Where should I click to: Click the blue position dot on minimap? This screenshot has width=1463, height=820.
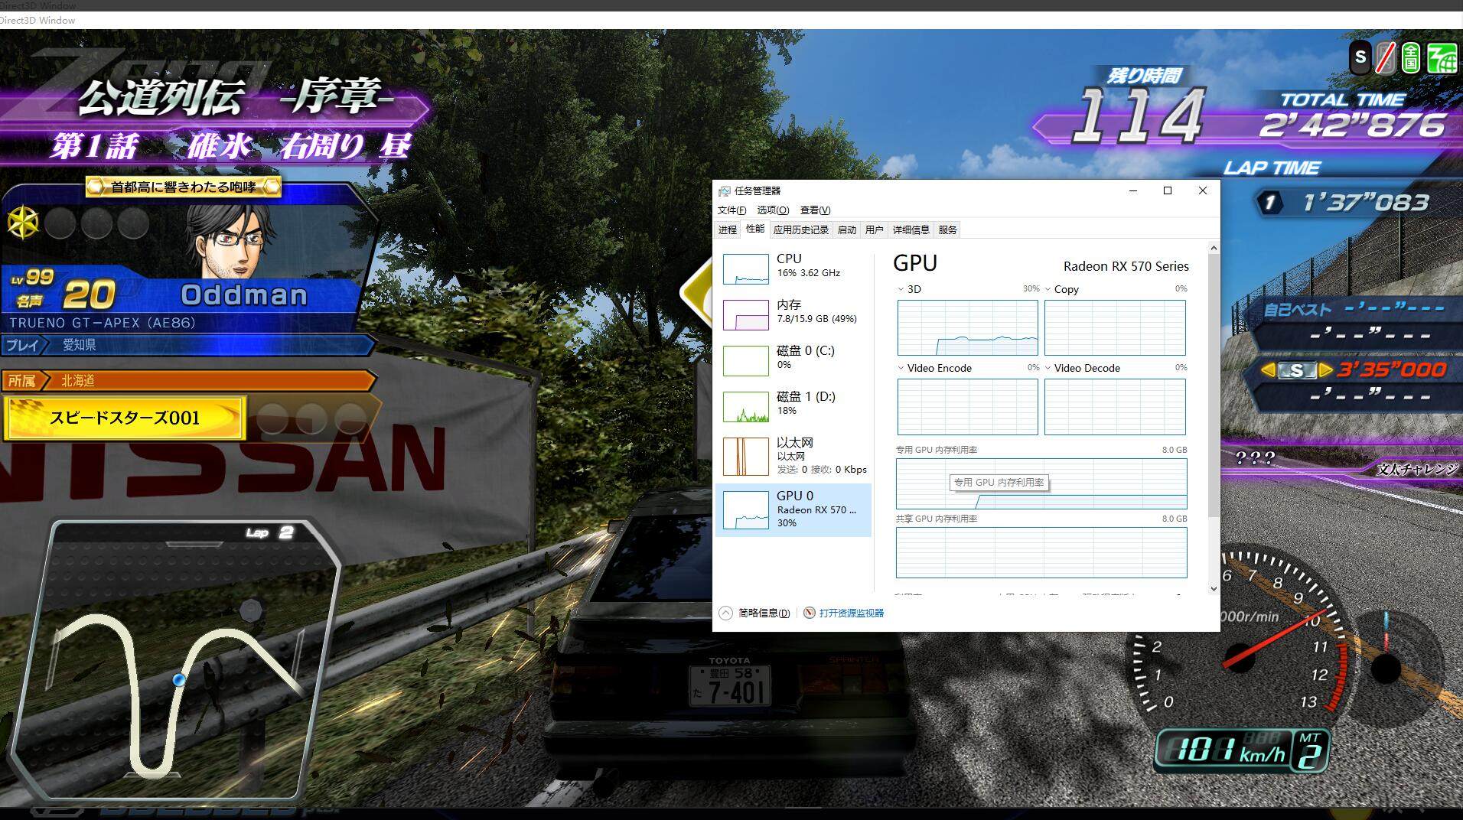pyautogui.click(x=179, y=679)
